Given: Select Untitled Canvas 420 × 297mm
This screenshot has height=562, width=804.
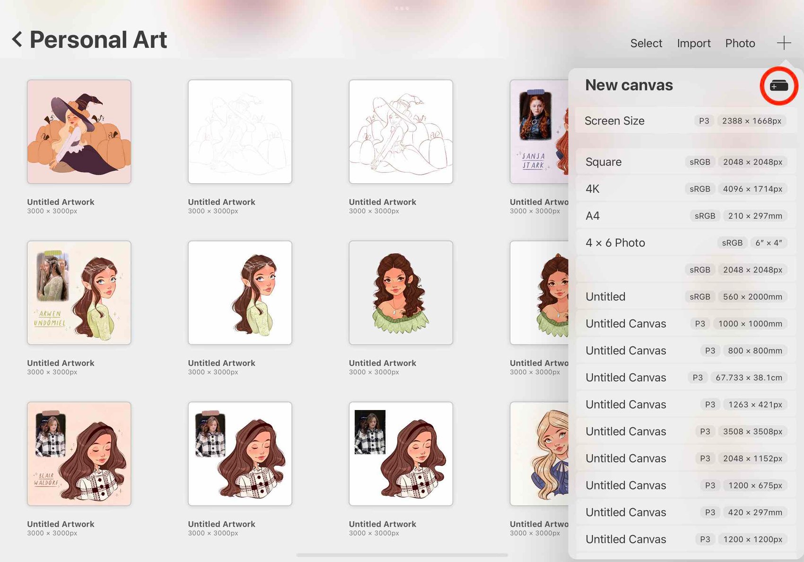Looking at the screenshot, I should click(x=686, y=513).
